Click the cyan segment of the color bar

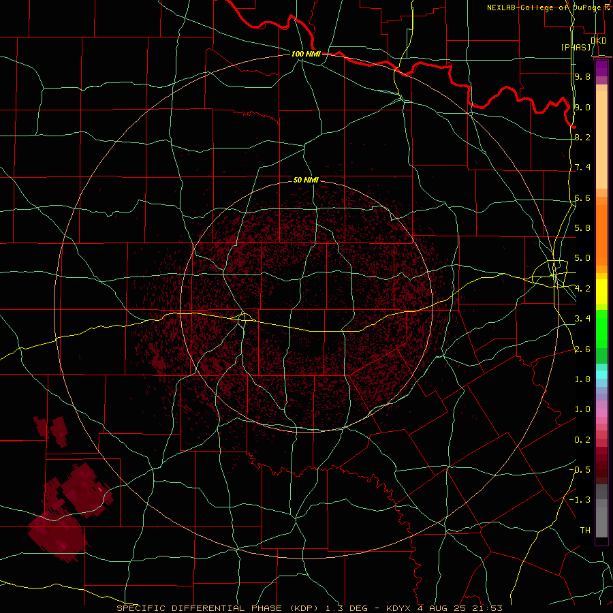point(601,374)
